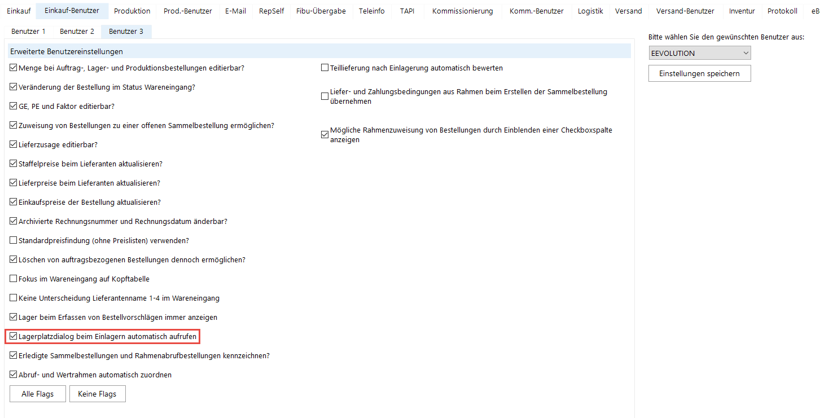820x418 pixels.
Task: Click 'Bitte wählen Sie den gewünschten Benutzer aus' label
Action: click(726, 37)
